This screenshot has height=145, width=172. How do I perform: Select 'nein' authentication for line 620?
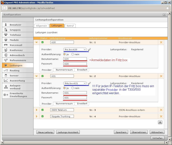click(x=73, y=54)
